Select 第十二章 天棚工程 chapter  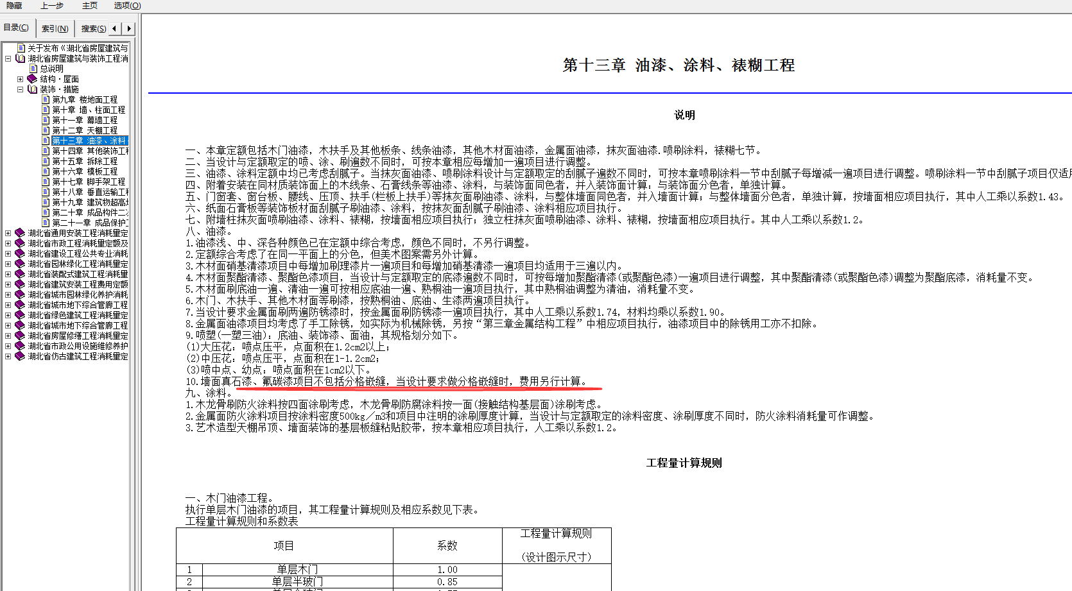point(85,130)
